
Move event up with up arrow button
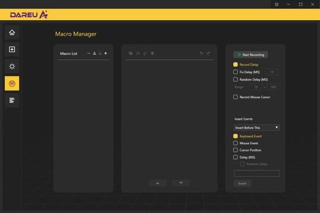[x=158, y=183]
